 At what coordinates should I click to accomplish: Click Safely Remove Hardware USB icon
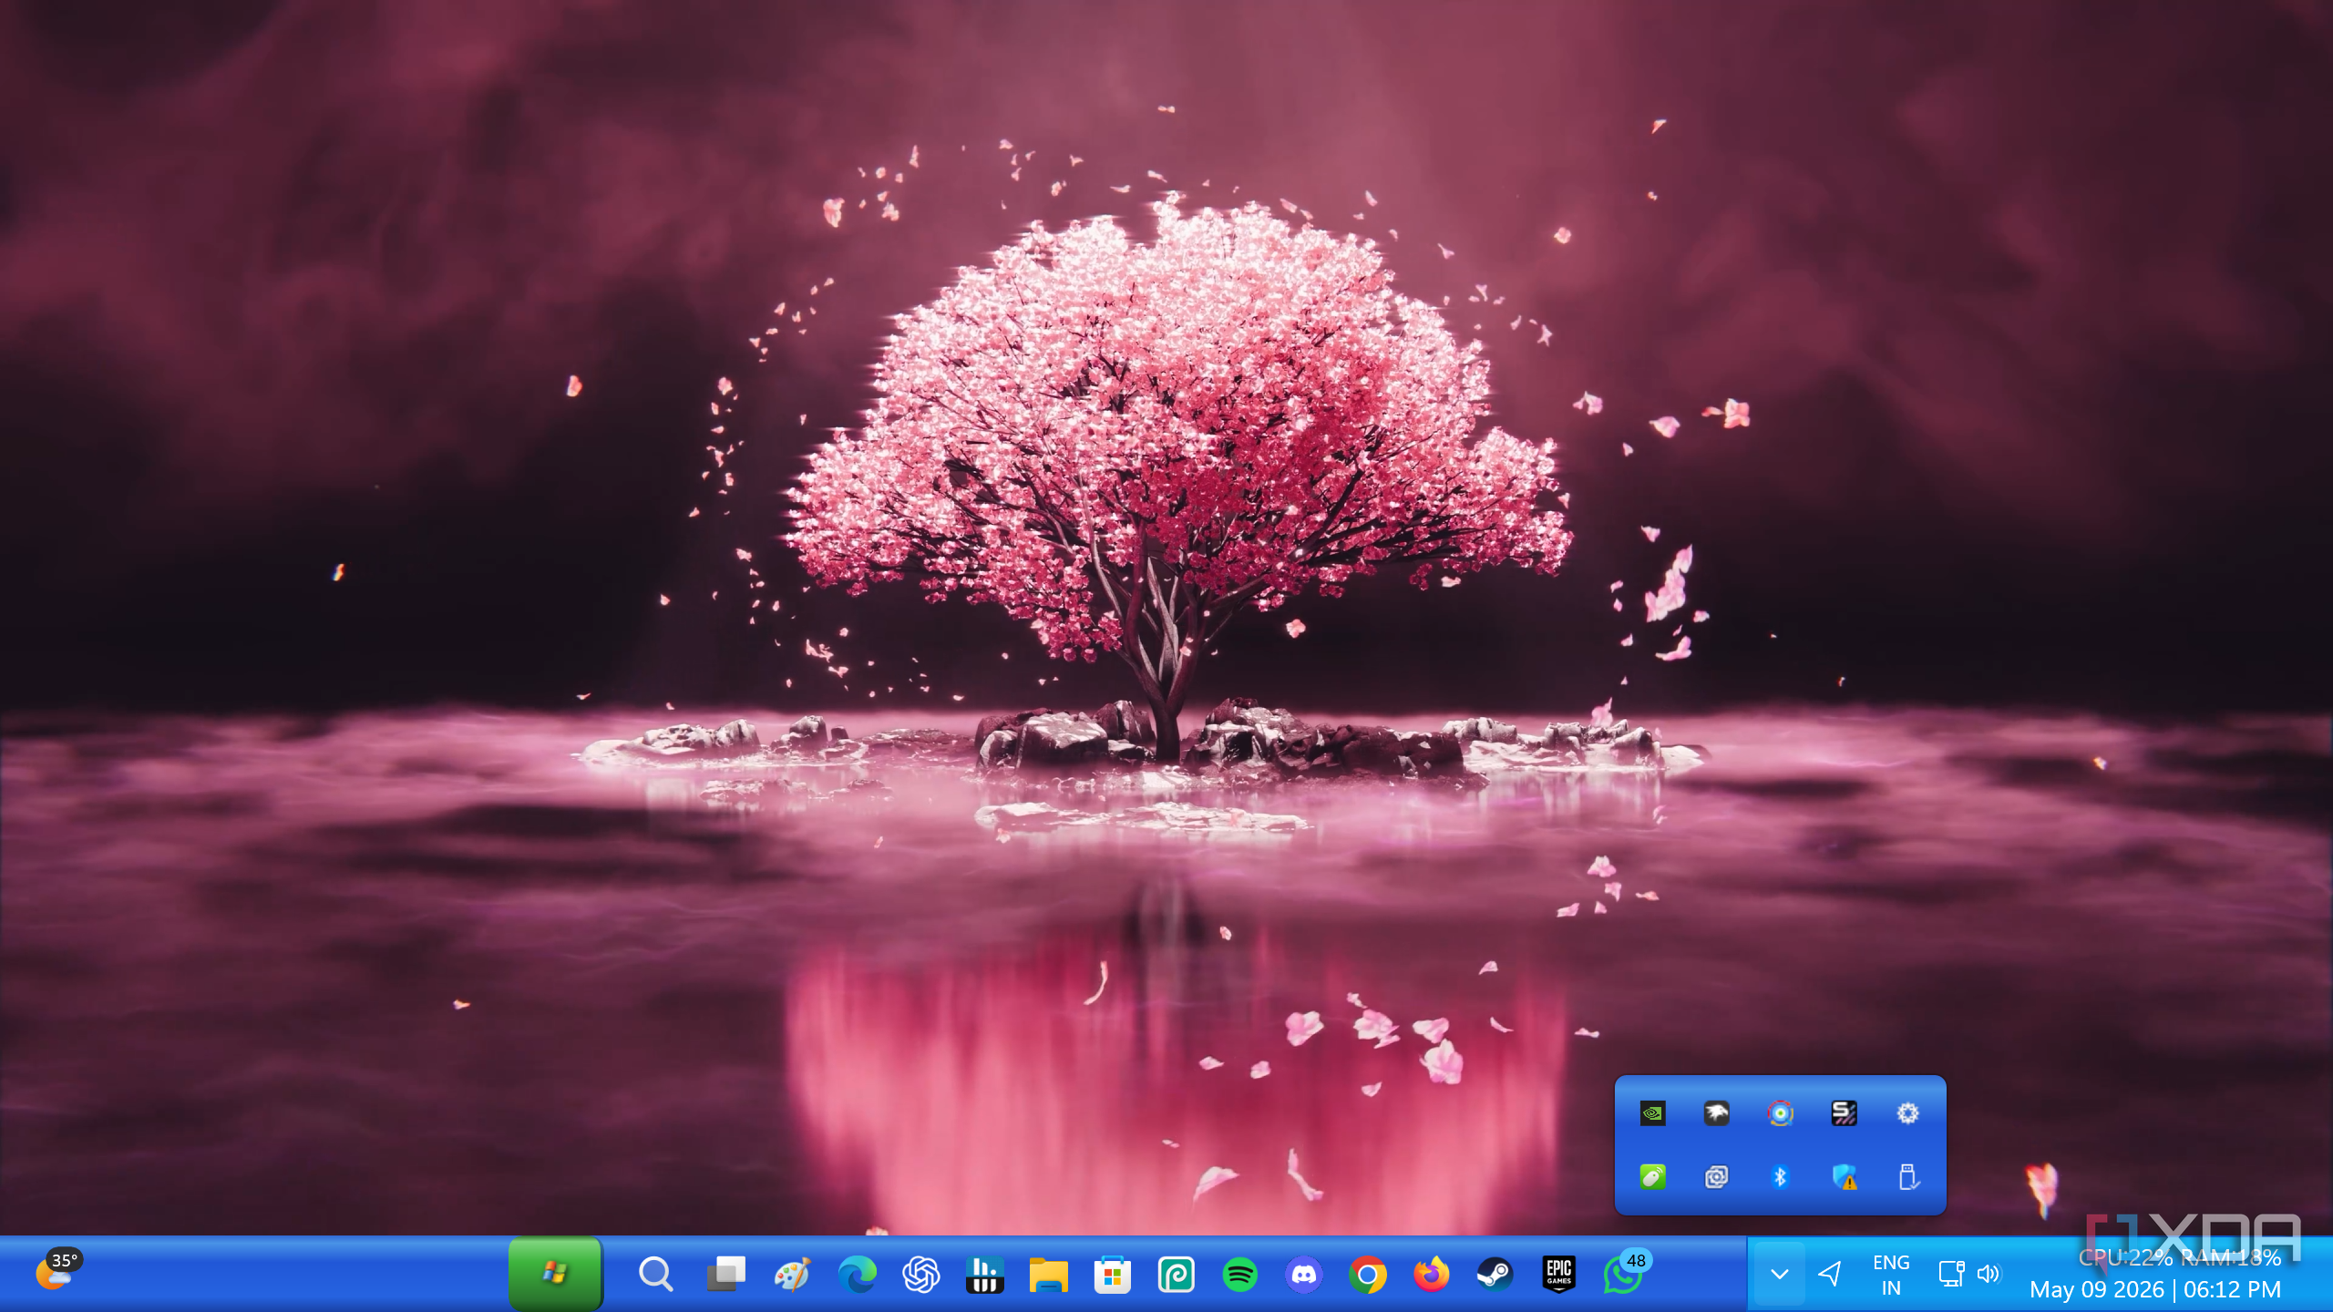tap(1908, 1177)
